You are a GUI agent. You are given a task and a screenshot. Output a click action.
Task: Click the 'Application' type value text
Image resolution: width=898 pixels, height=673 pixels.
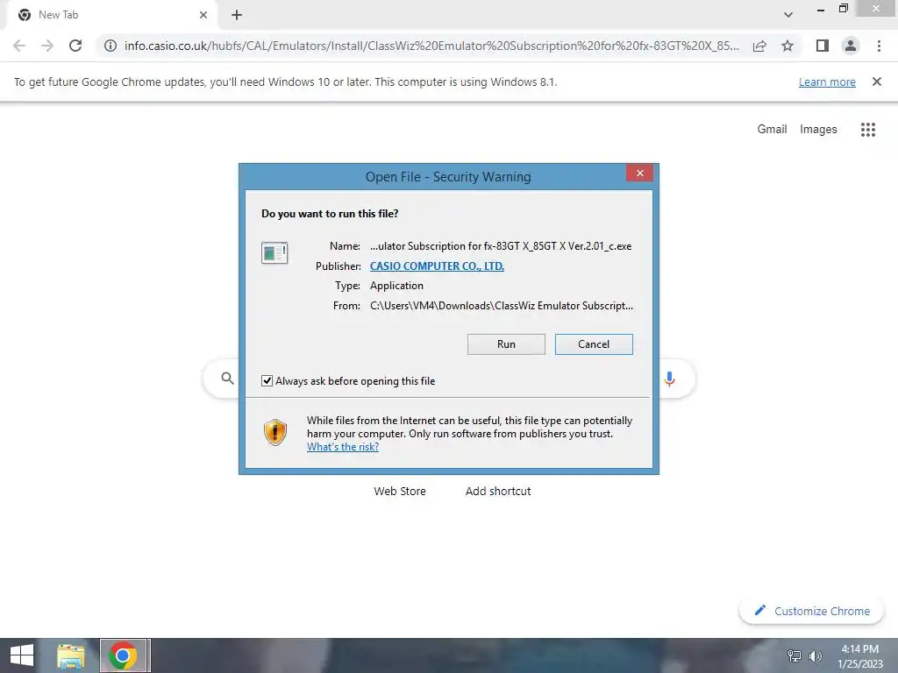tap(396, 286)
